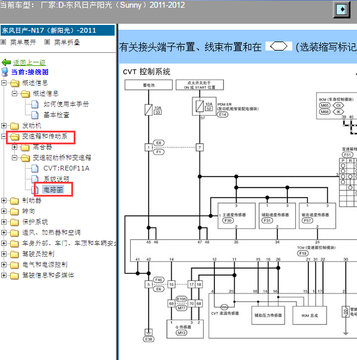
Task: Collapse the nested 概述信息 subfolder
Action: [14, 93]
